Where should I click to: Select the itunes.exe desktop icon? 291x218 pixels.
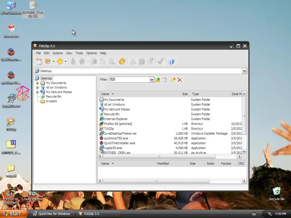pyautogui.click(x=11, y=31)
